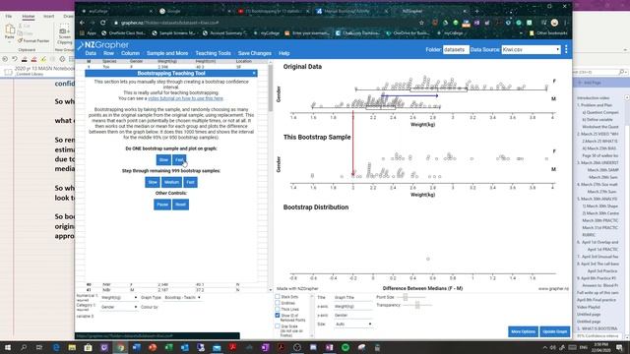Switch to the myCollege browser tab
Image resolution: width=630 pixels, height=354 pixels.
tap(116, 11)
